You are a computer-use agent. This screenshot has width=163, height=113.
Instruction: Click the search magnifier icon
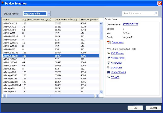(x=156, y=13)
